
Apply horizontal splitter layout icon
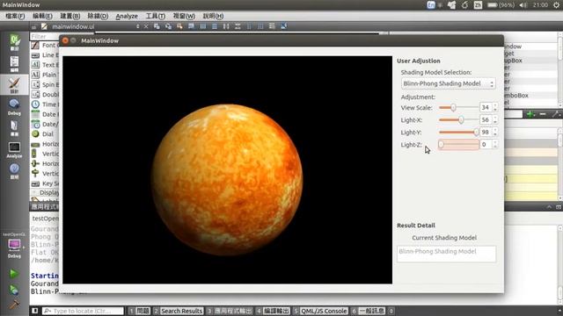click(226, 26)
